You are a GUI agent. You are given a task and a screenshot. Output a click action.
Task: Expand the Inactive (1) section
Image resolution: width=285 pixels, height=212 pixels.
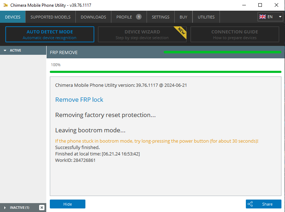19,207
